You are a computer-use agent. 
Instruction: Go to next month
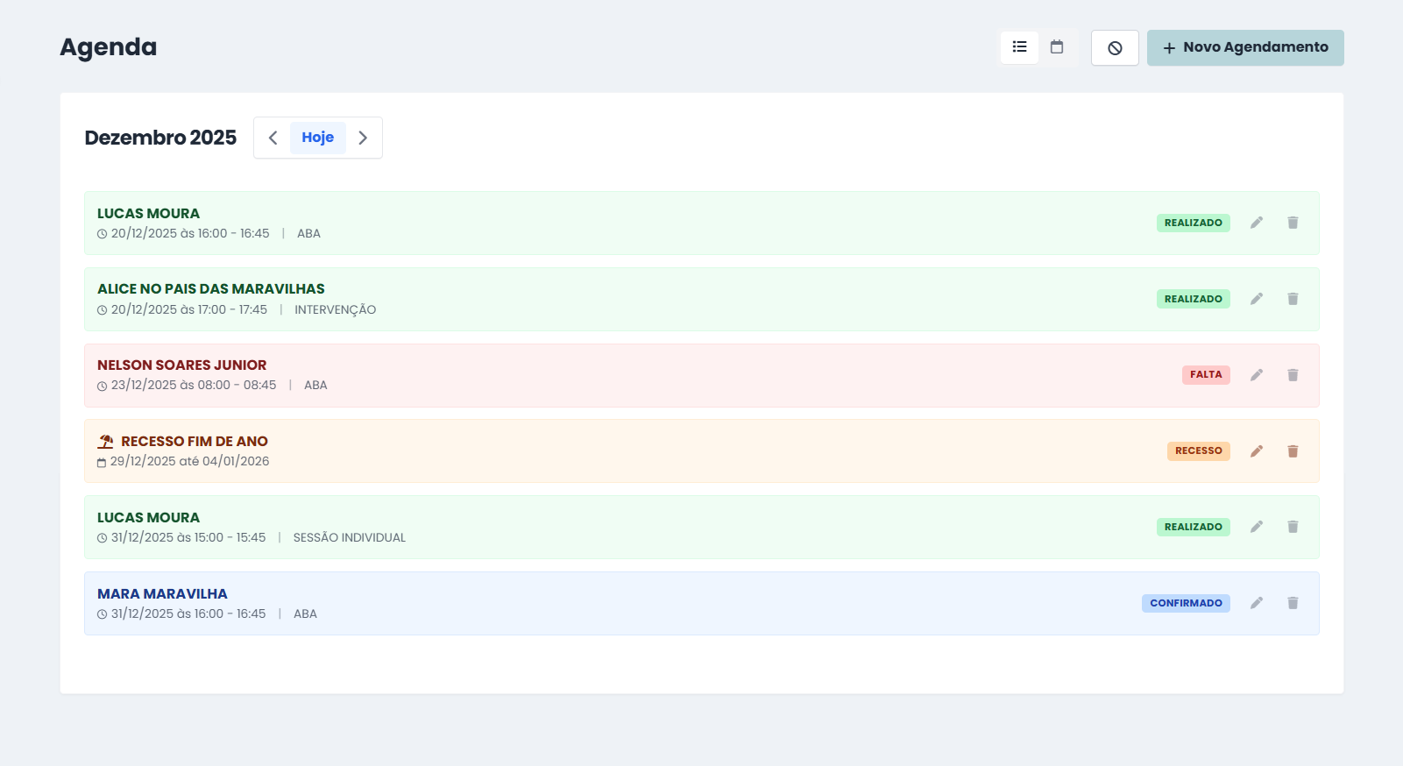pyautogui.click(x=363, y=138)
